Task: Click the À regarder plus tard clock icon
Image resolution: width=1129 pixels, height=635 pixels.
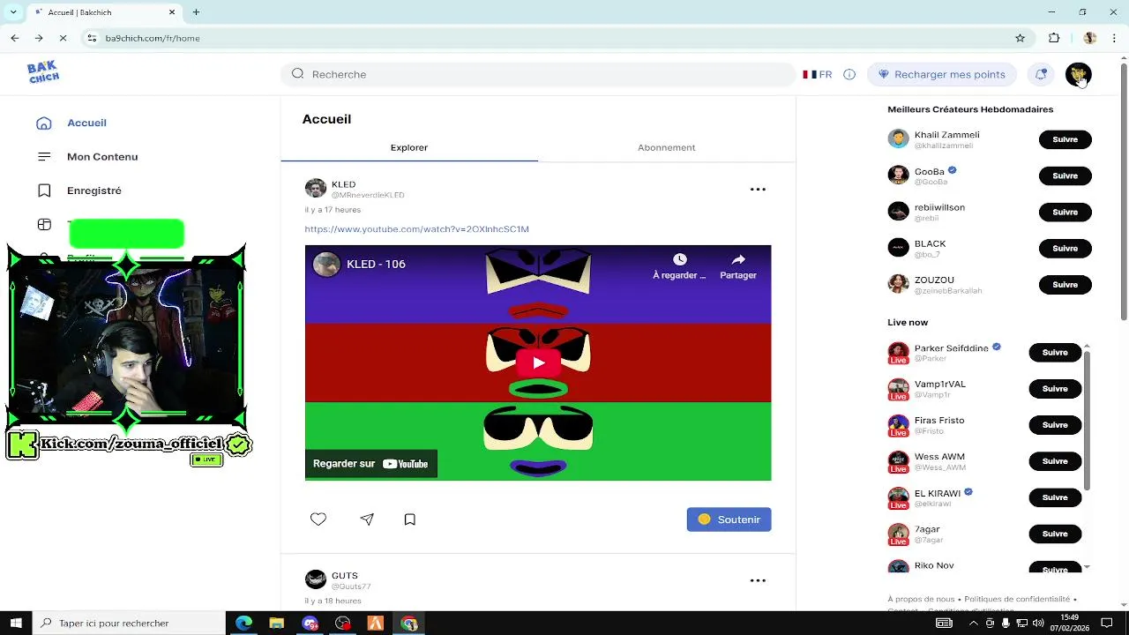Action: click(679, 259)
